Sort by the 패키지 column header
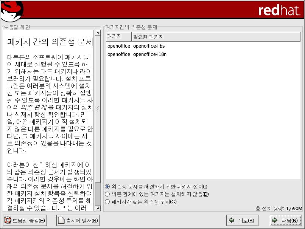Viewport: 305px width, 229px height. pyautogui.click(x=118, y=37)
